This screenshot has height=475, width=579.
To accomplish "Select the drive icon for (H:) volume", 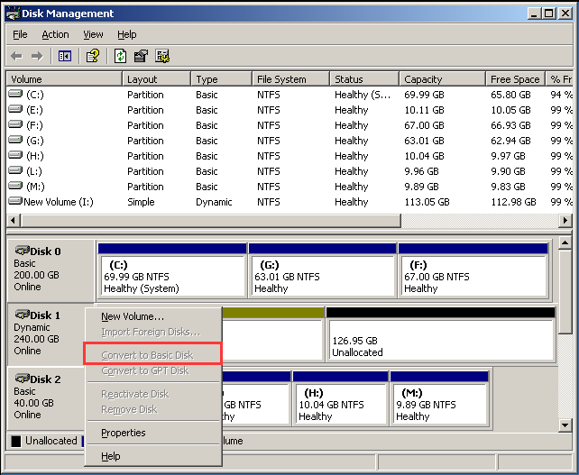I will [15, 155].
